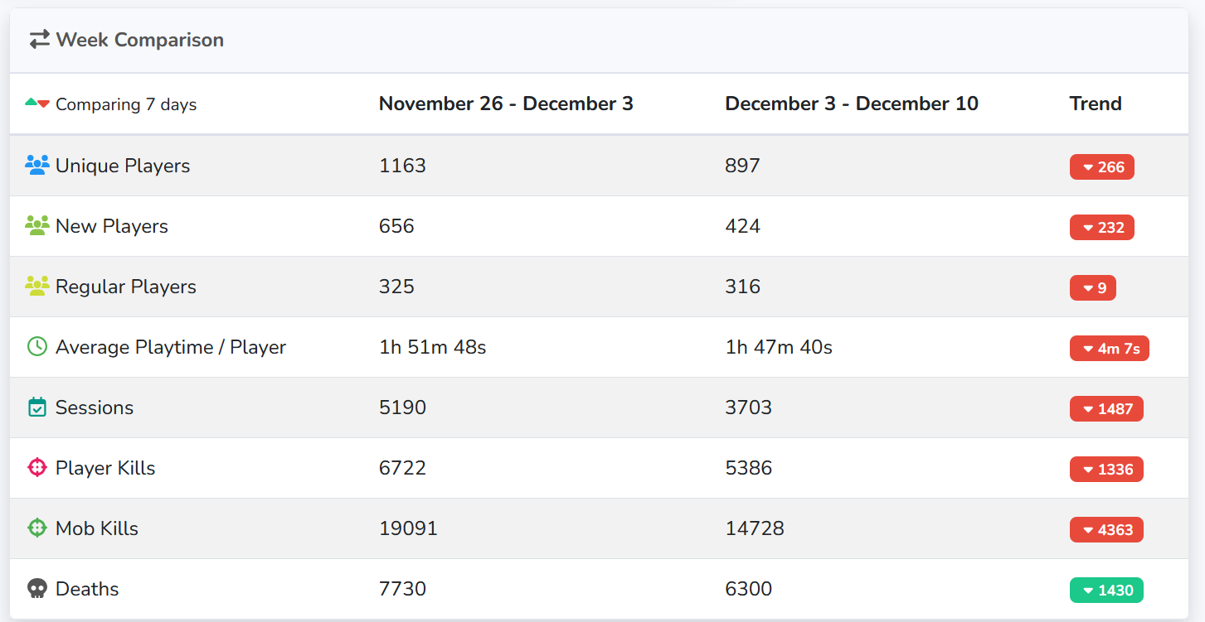Click the 4m 7s playtime trend badge

[1109, 349]
